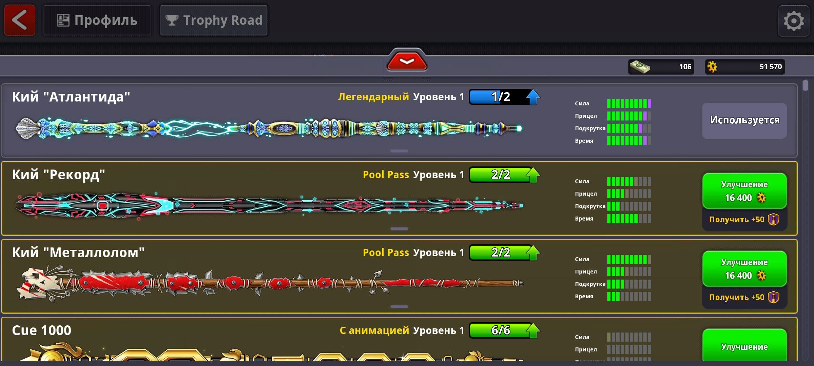814x366 pixels.
Task: Click the Легендарный rarity label
Action: click(x=373, y=97)
